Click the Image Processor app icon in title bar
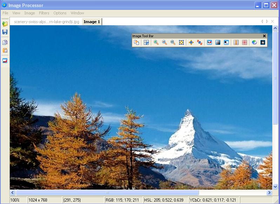 (x=4, y=5)
